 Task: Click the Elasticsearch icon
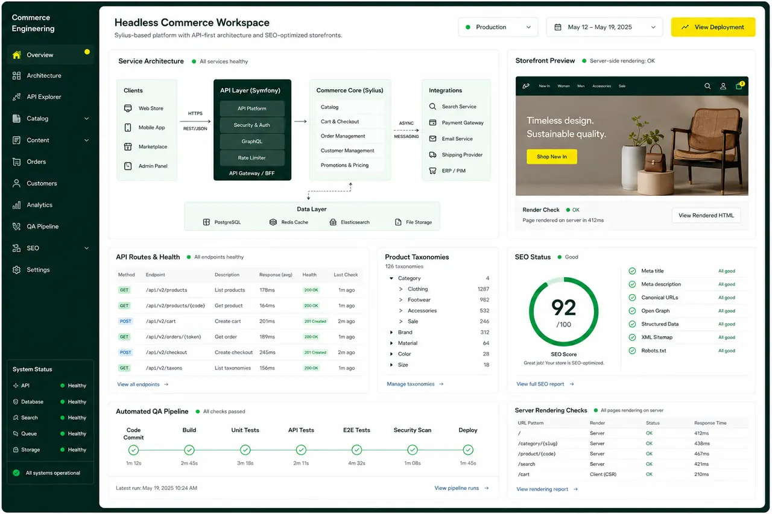(333, 222)
